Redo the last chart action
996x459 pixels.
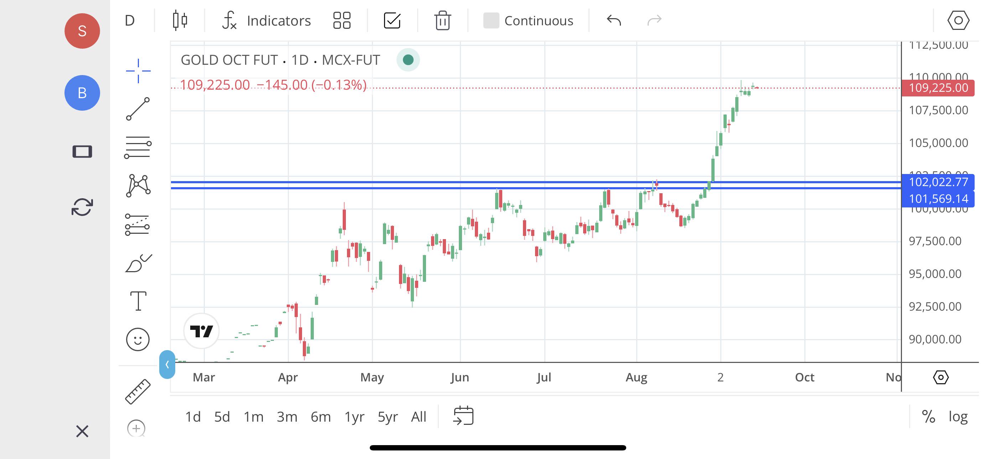tap(654, 20)
